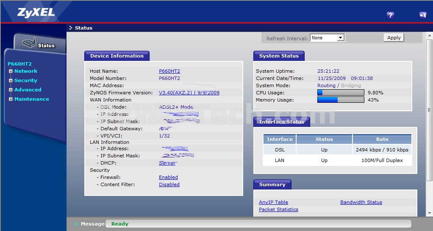Screen dimensions: 433x231
Task: Open the Bandwidth Status link
Action: [x=361, y=202]
